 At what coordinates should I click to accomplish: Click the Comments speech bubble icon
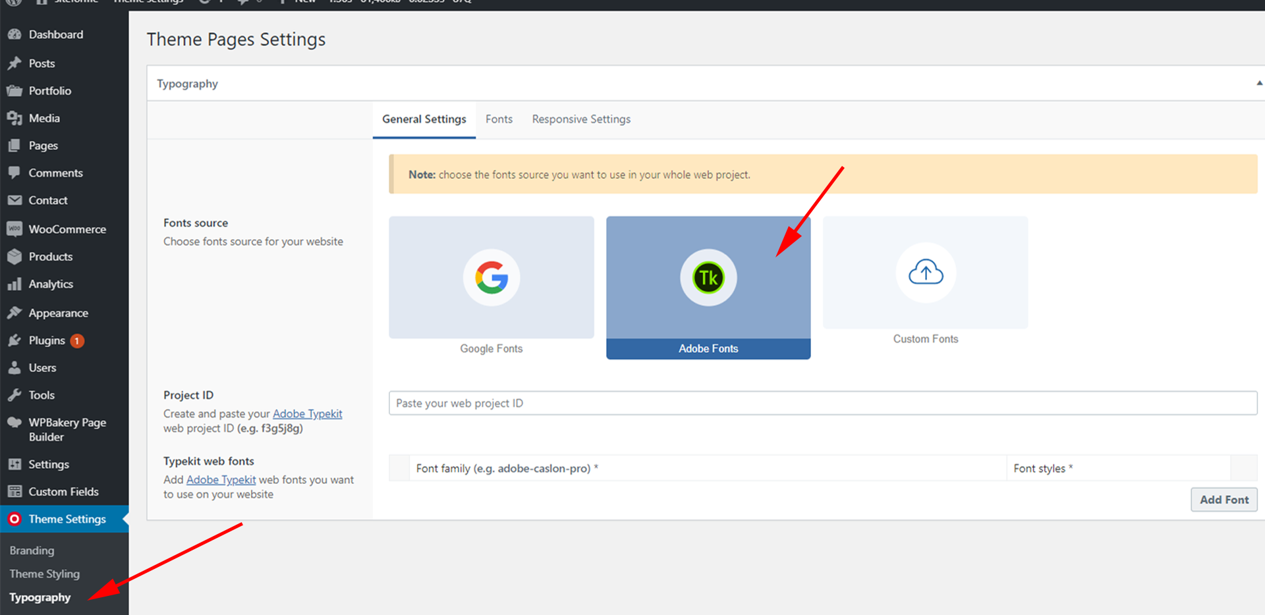point(14,173)
